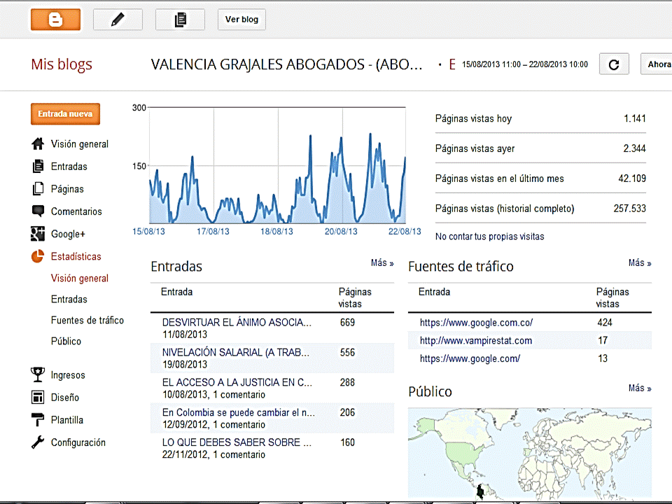Click Más link beside Fuentes de tráfico
This screenshot has height=504, width=672.
coord(640,262)
